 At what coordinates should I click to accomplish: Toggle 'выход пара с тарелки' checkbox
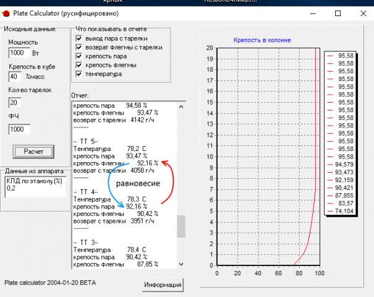(x=79, y=38)
